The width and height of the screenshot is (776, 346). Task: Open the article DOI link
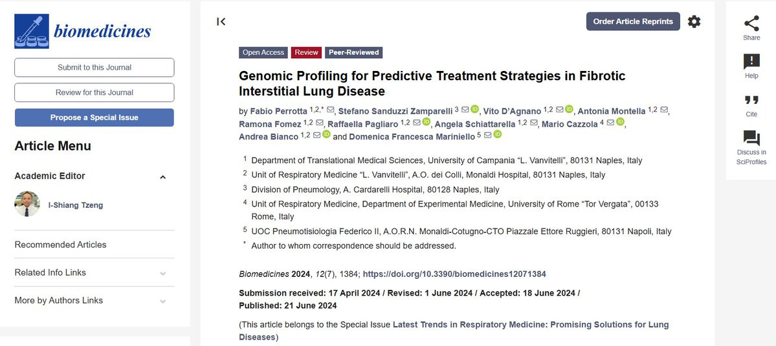pos(454,274)
